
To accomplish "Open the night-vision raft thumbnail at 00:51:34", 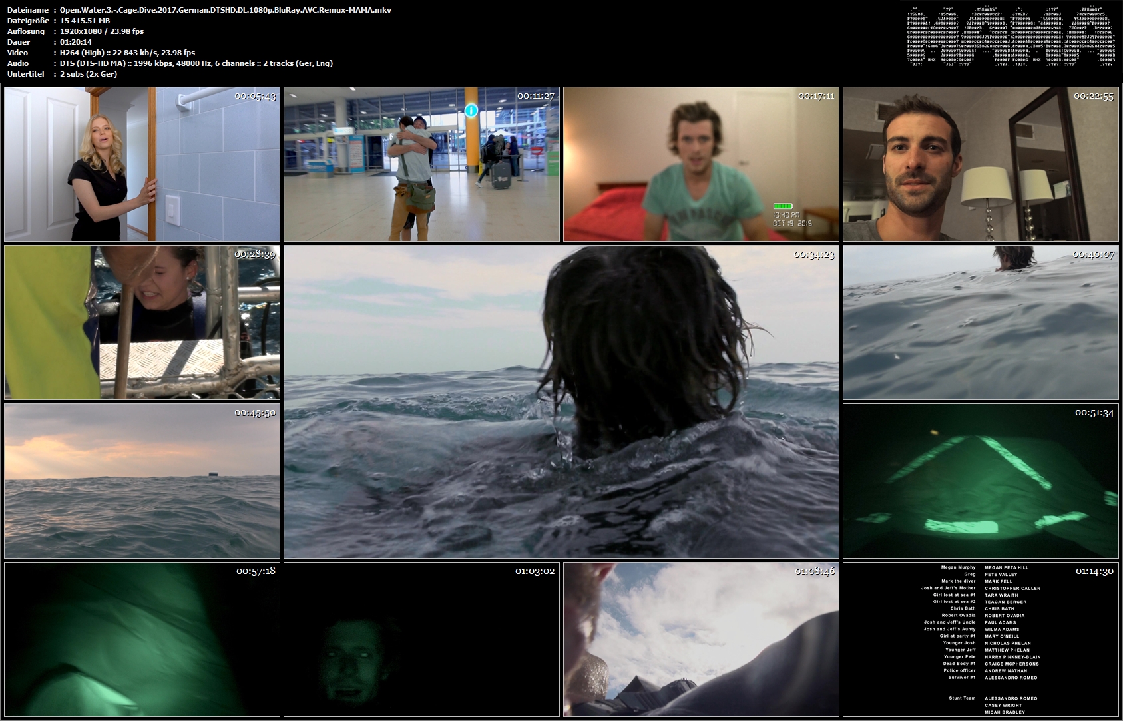I will 981,481.
